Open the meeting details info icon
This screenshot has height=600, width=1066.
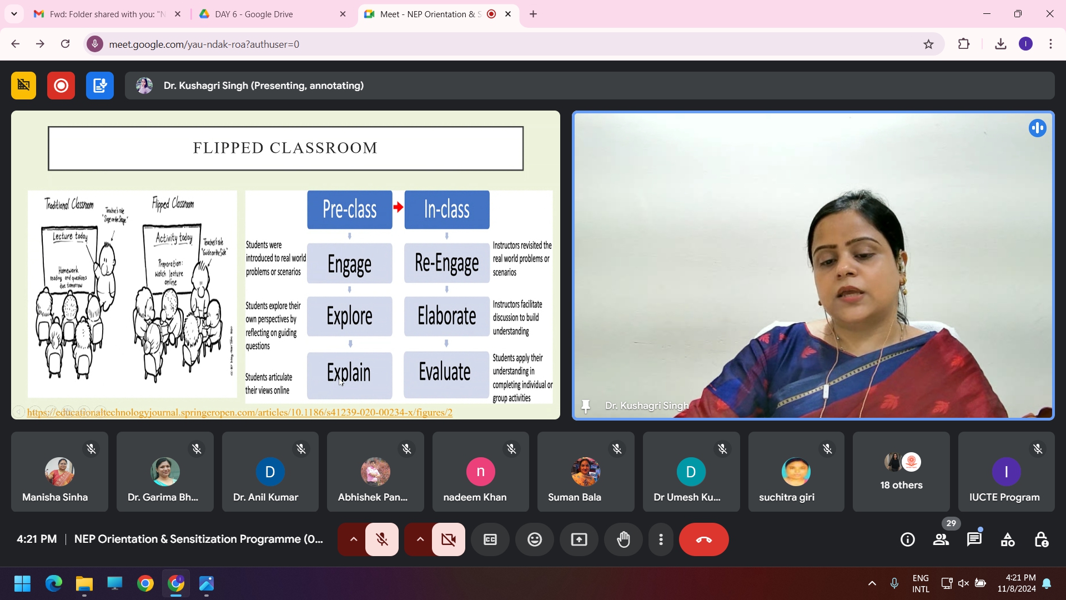coord(908,539)
